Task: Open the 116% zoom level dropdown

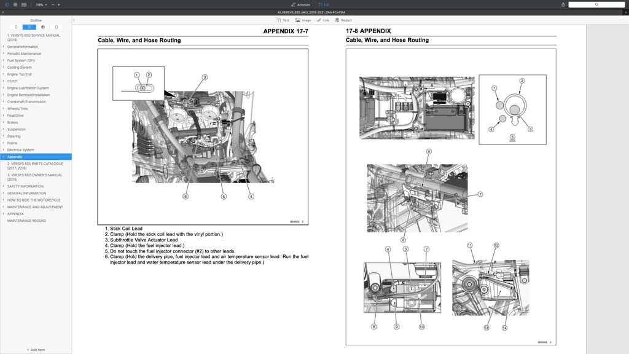Action: [x=41, y=5]
